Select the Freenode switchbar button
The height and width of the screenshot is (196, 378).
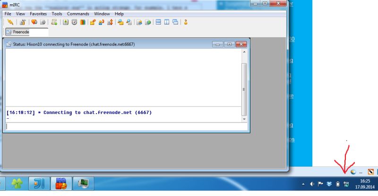[27, 32]
